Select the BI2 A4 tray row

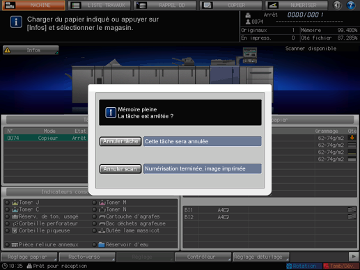tap(270, 217)
